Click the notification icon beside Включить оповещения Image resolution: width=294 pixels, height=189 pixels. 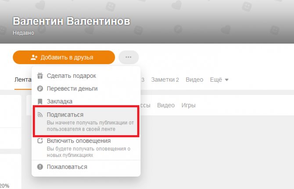pos(40,141)
